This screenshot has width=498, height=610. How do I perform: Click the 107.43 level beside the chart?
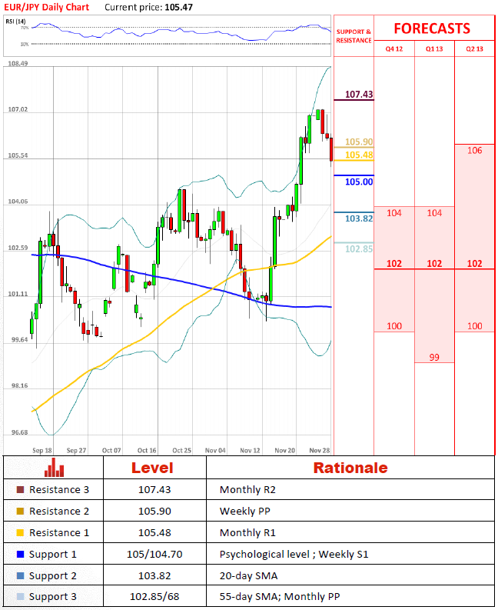coord(359,94)
